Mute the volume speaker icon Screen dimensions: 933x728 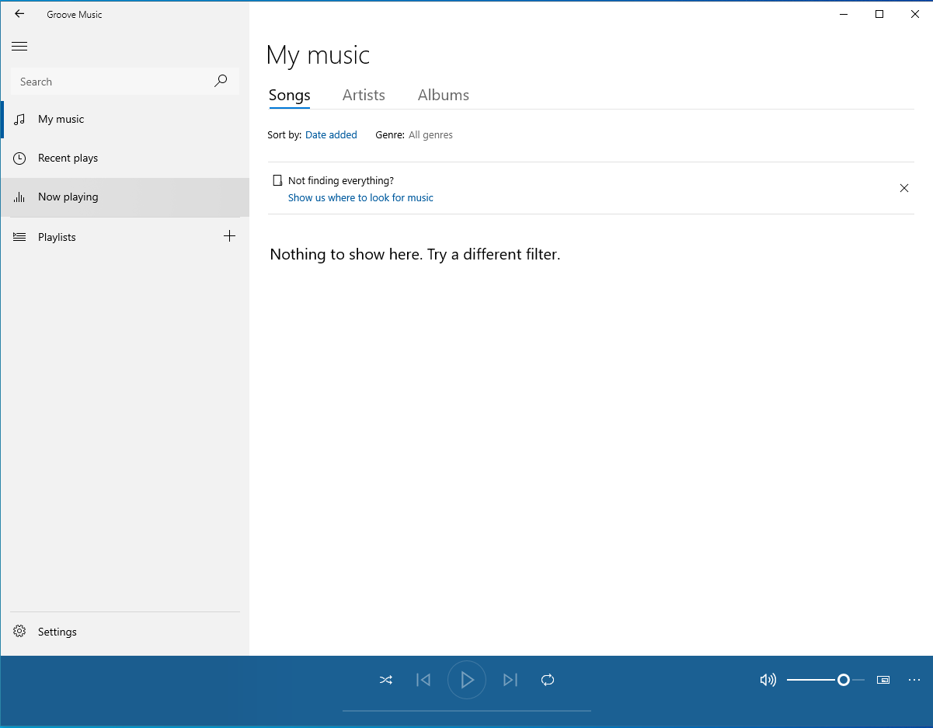pos(768,680)
